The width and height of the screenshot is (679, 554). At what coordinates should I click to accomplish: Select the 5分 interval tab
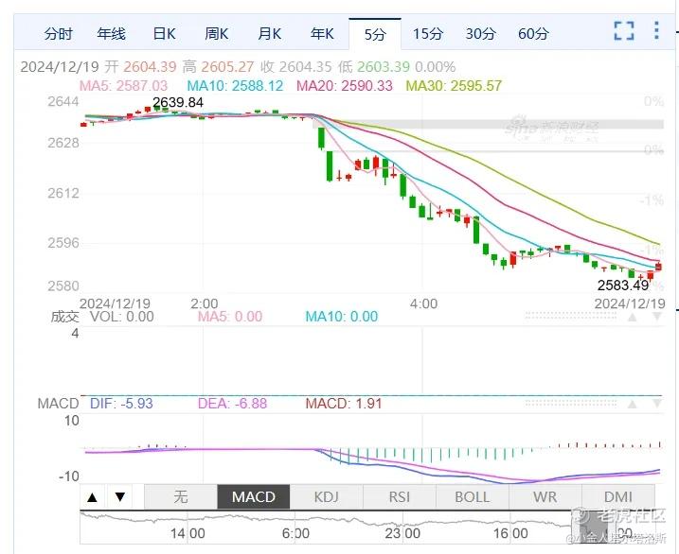[x=375, y=34]
